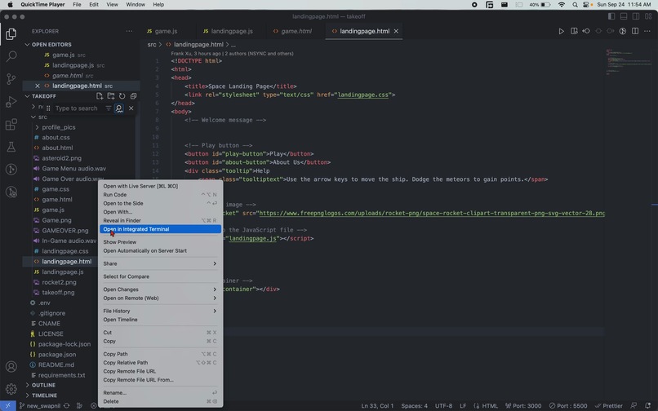
Task: Open preview to the side icon
Action: (574, 31)
